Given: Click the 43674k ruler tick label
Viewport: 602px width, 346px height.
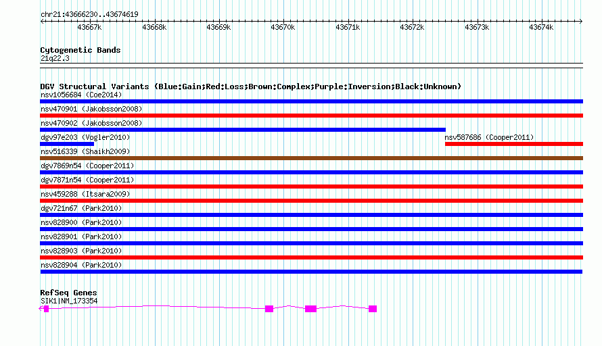Looking at the screenshot, I should pyautogui.click(x=541, y=27).
